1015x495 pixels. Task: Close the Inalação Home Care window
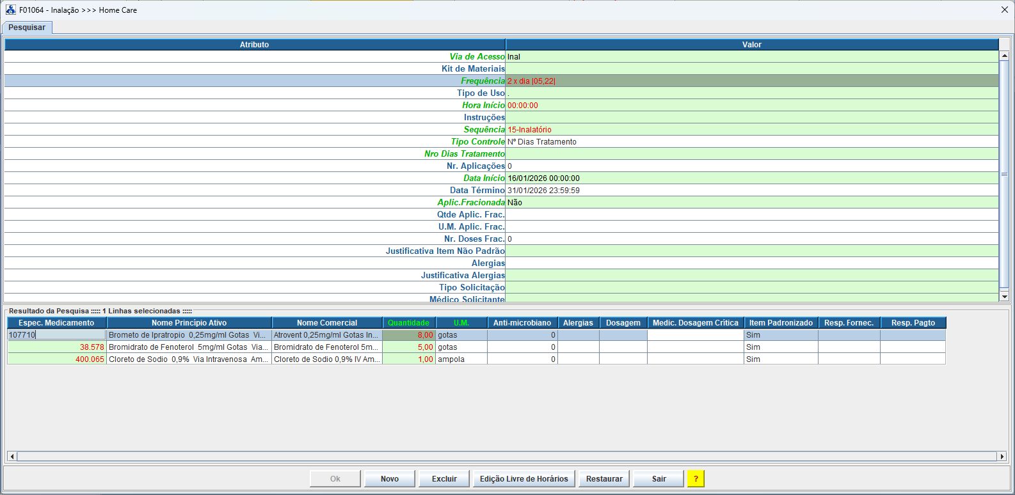coord(1004,10)
